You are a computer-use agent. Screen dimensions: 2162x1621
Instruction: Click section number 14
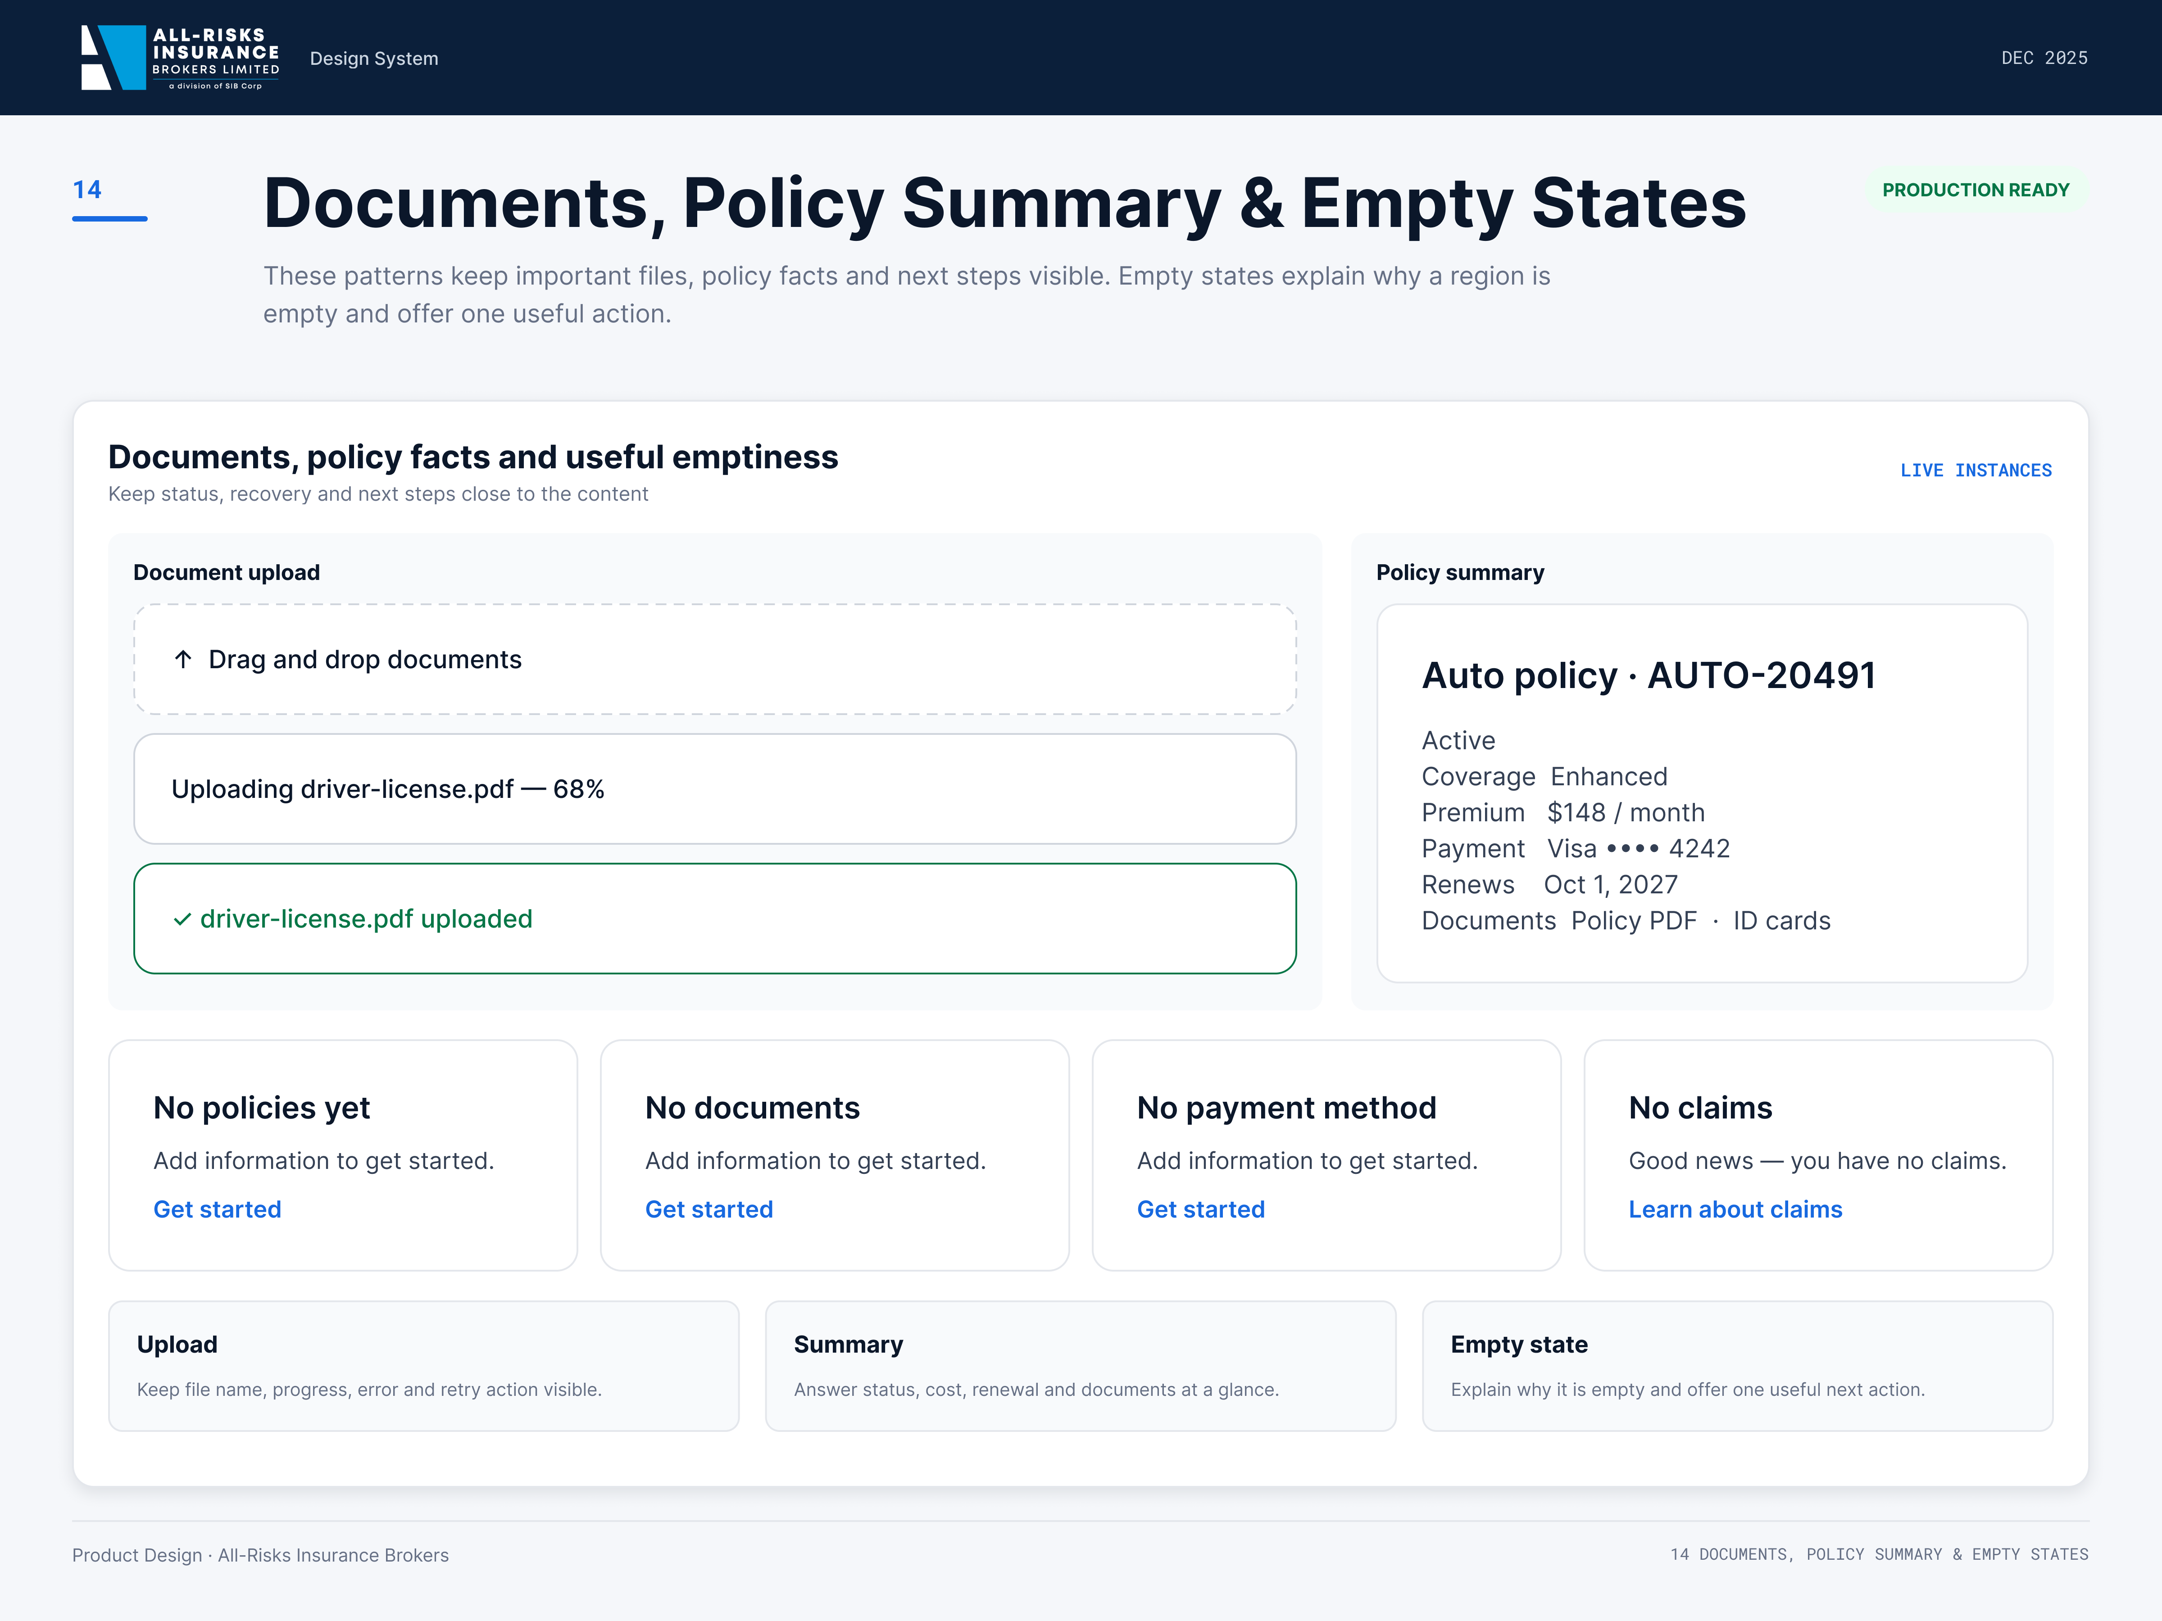pos(87,190)
